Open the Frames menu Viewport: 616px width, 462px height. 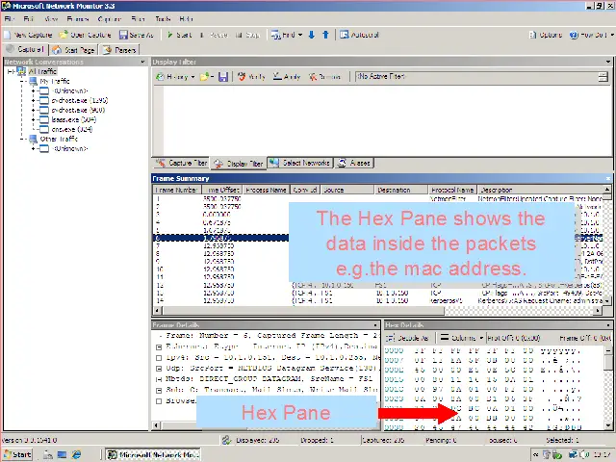point(77,19)
